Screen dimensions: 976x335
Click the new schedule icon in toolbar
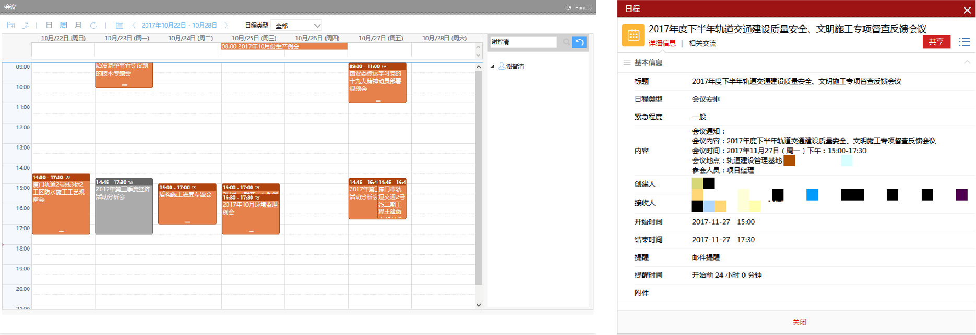tap(11, 26)
